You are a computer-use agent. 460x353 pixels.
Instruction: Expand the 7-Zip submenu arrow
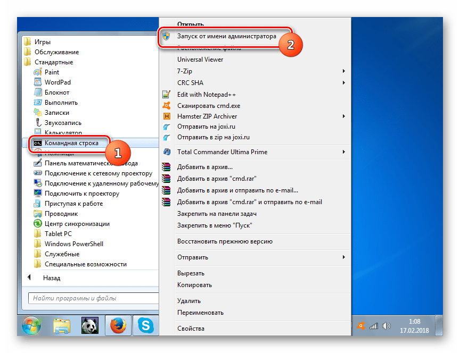(x=343, y=71)
